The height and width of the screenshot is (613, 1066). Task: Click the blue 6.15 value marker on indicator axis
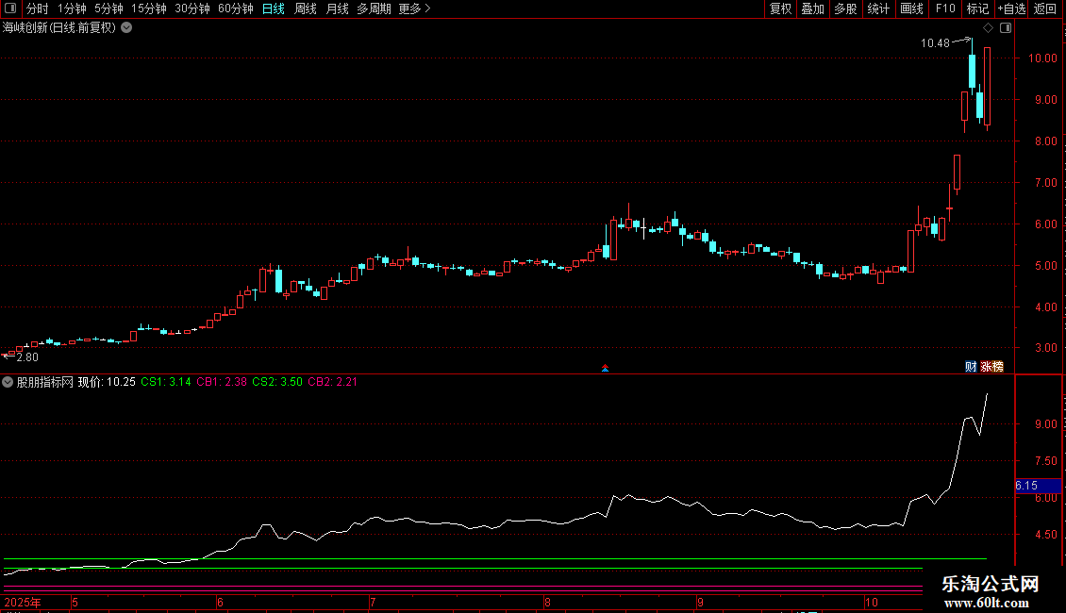[1035, 486]
